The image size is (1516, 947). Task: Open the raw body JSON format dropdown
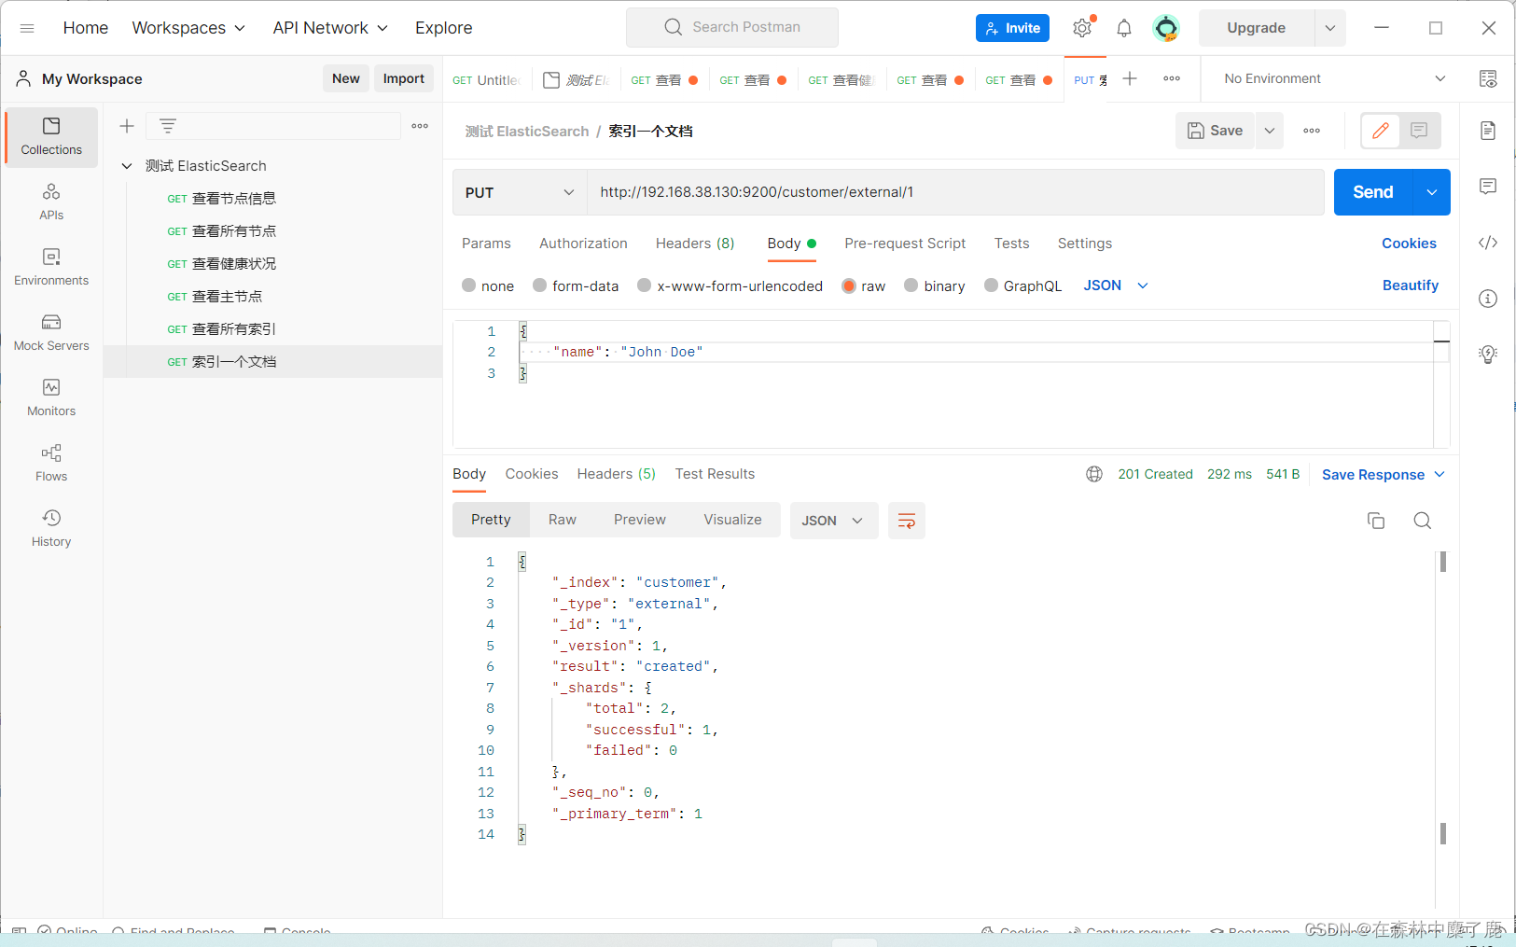[1116, 285]
